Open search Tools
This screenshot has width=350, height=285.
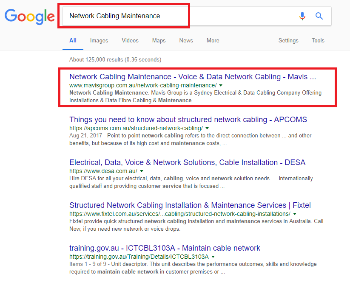click(318, 41)
